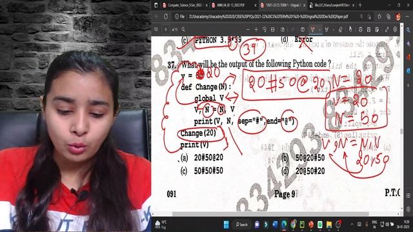413x232 pixels.
Task: Click answer option (c) 50#50#50
Action: pos(202,171)
